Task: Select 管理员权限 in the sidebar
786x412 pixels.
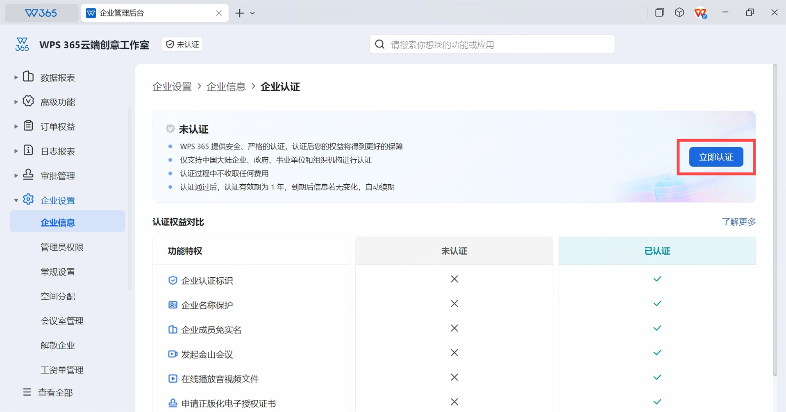Action: (62, 247)
